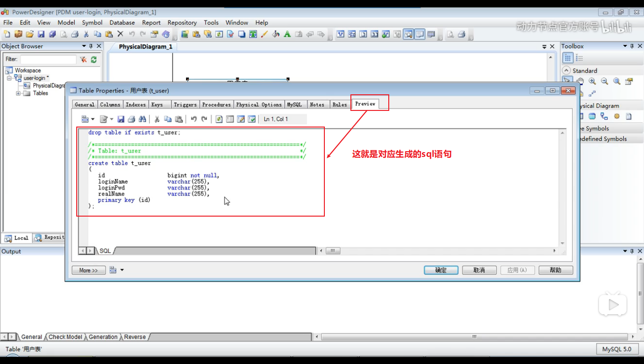Click the 帮助 help button
644x364 pixels.
[x=556, y=270]
